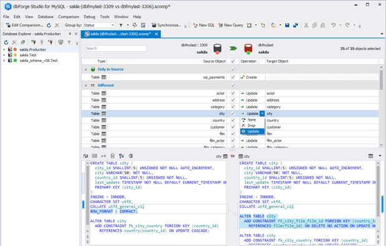
Task: Click the Edit Comparison toolbar button
Action: [x=24, y=25]
